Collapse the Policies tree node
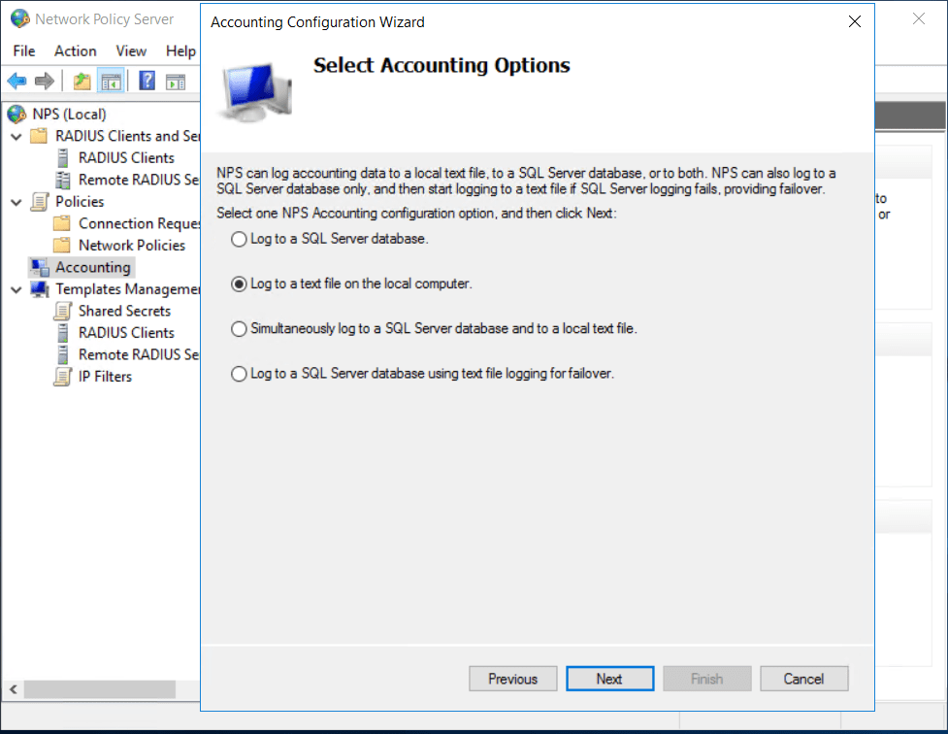Image resolution: width=948 pixels, height=734 pixels. click(x=16, y=202)
